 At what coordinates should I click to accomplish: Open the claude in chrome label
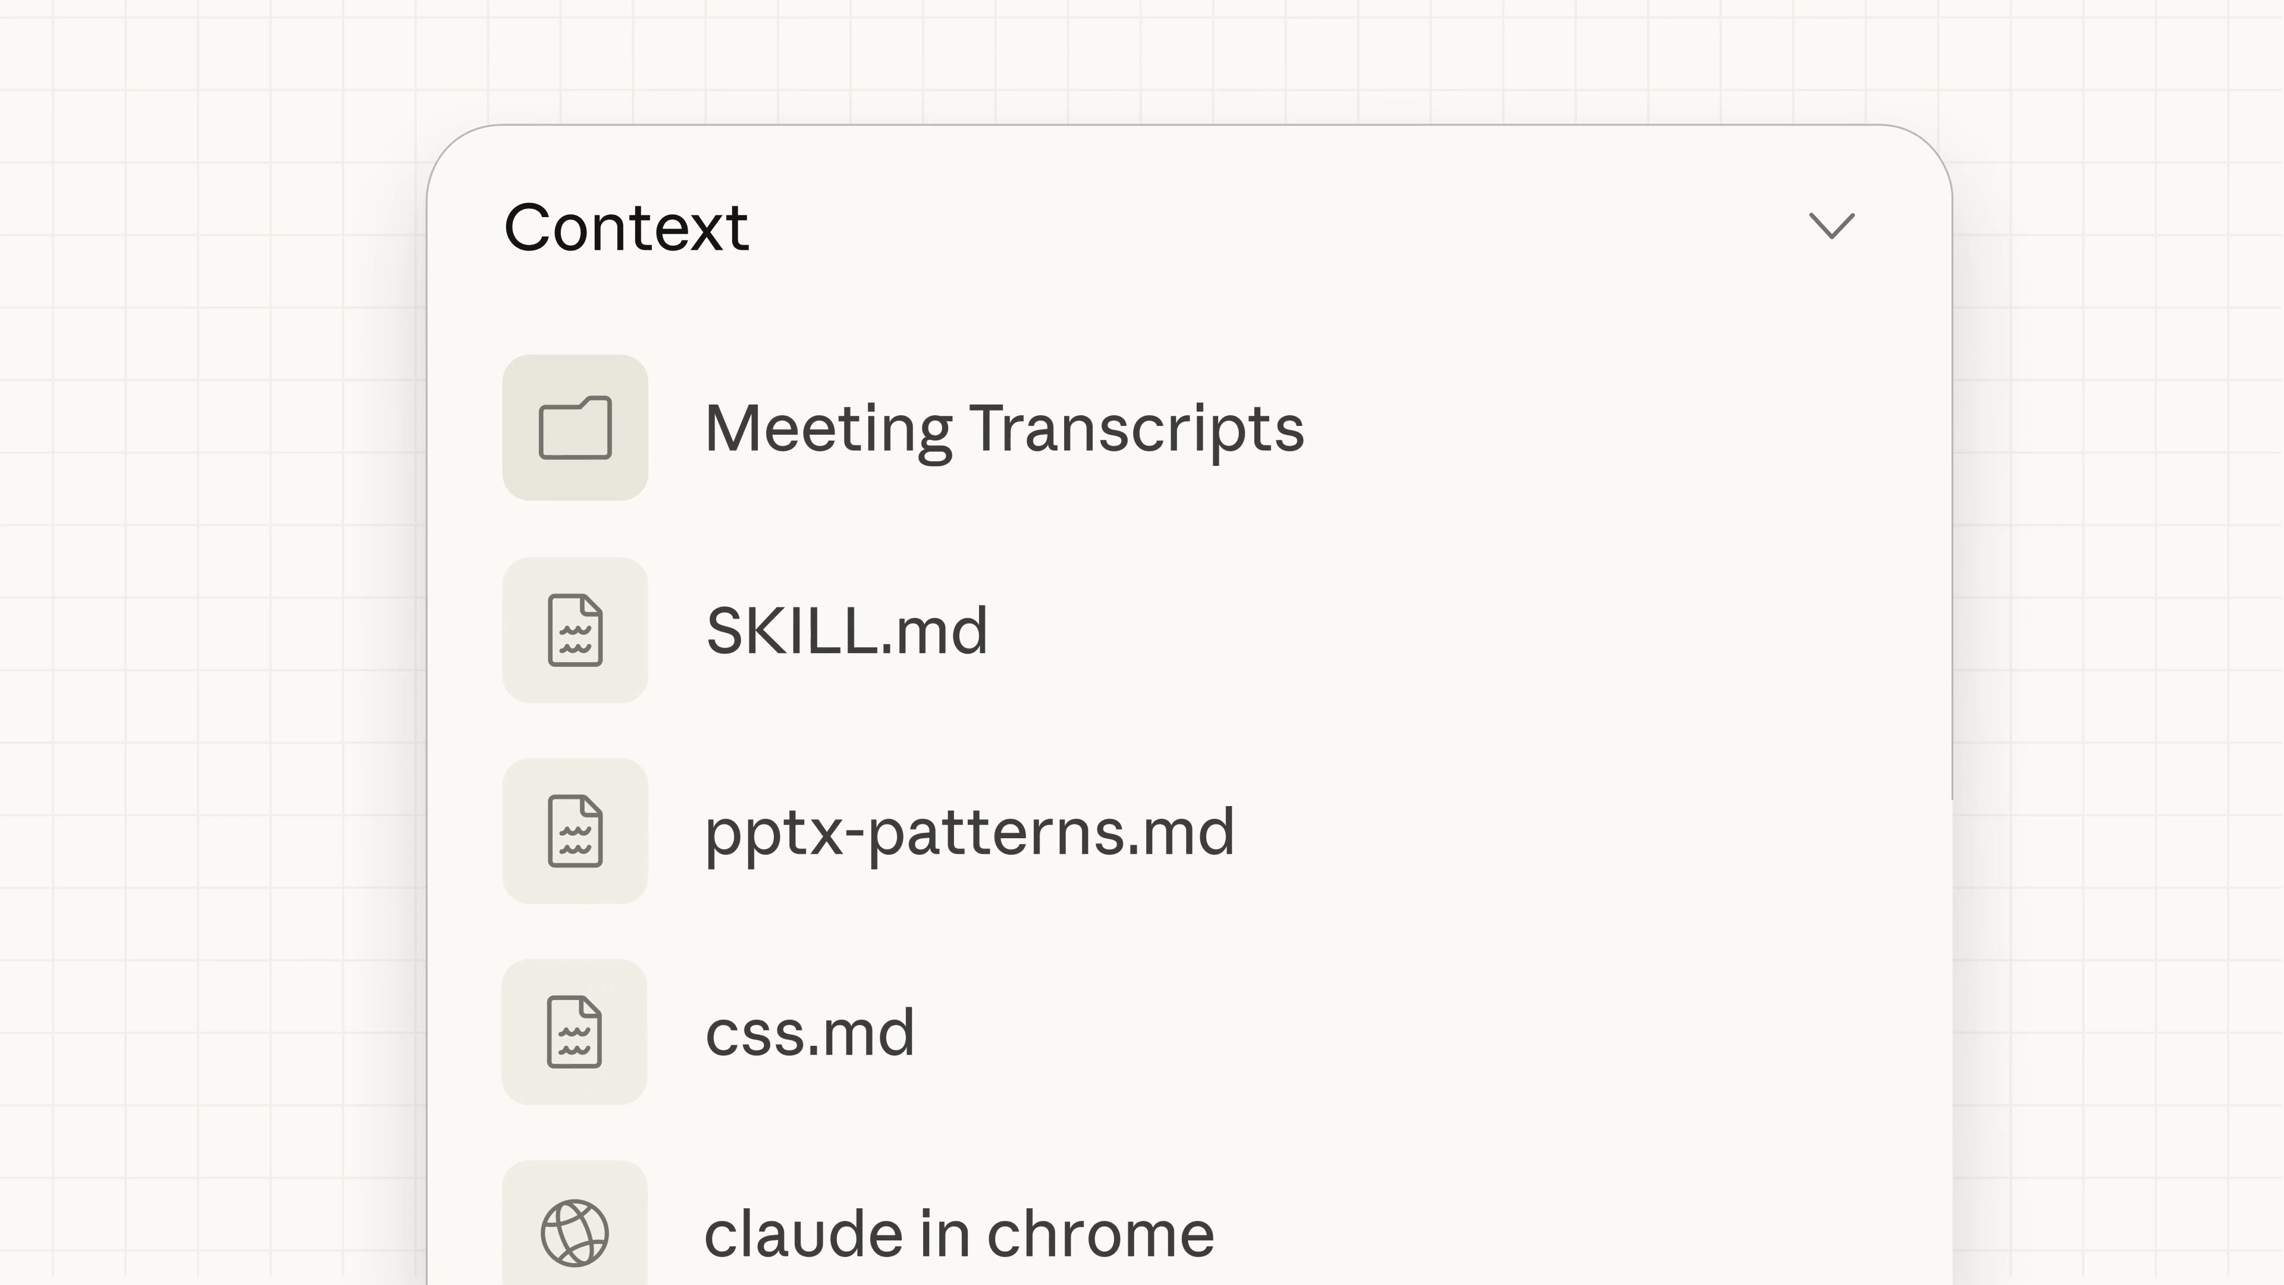(x=958, y=1234)
